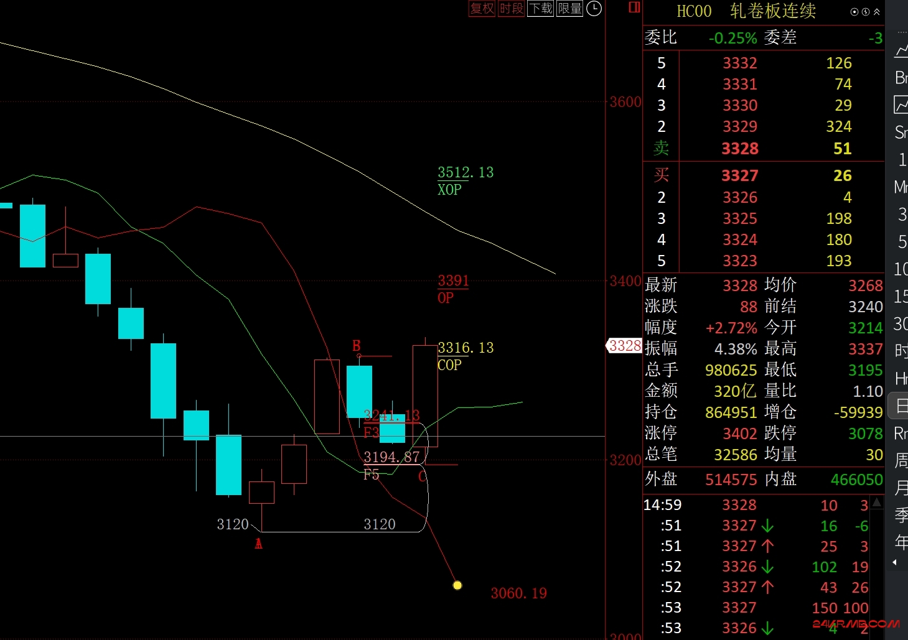Select the Sr period in sidebar

click(x=901, y=132)
